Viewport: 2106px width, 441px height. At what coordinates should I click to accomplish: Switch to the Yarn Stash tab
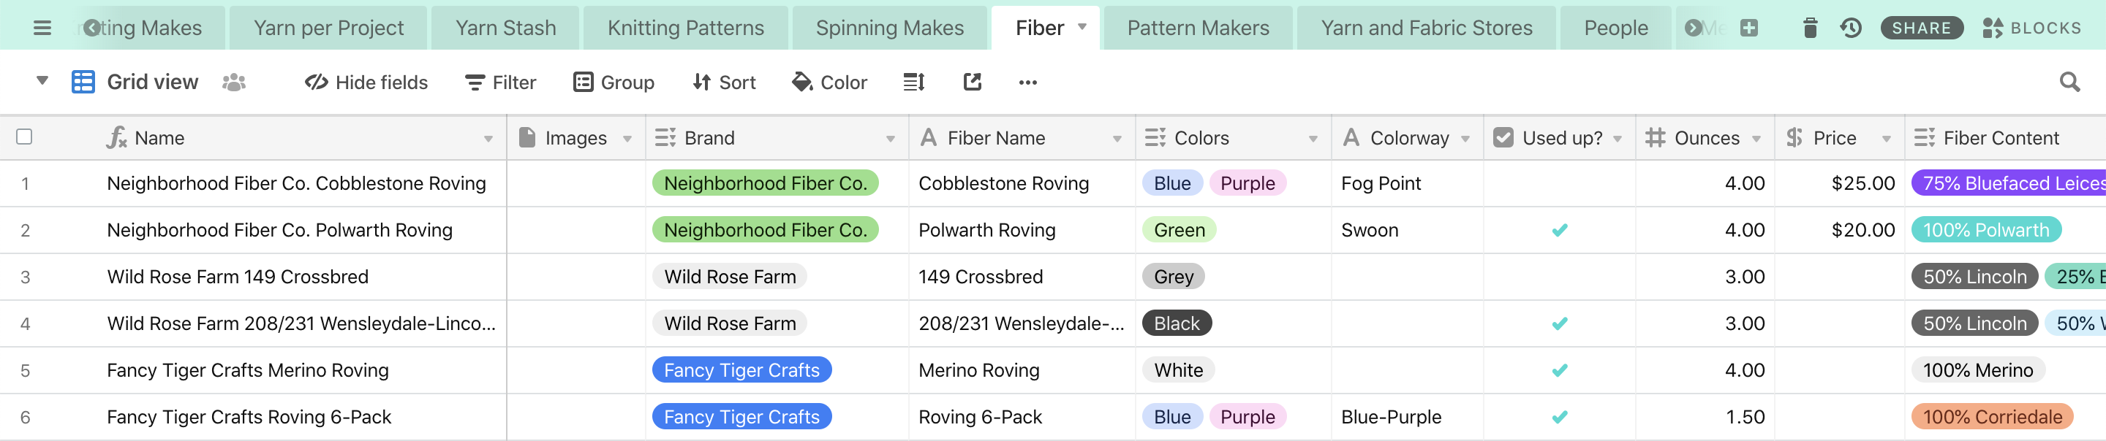click(505, 28)
